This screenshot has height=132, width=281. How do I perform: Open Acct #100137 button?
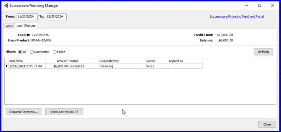coord(64,112)
